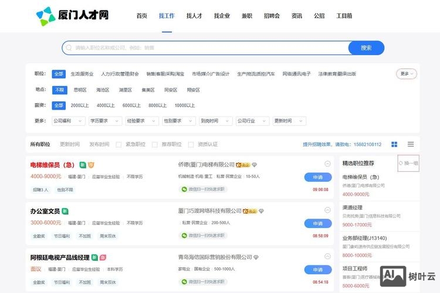Select 不限 in the 地点 filter
Viewport: 440px width, 293px height.
59,90
